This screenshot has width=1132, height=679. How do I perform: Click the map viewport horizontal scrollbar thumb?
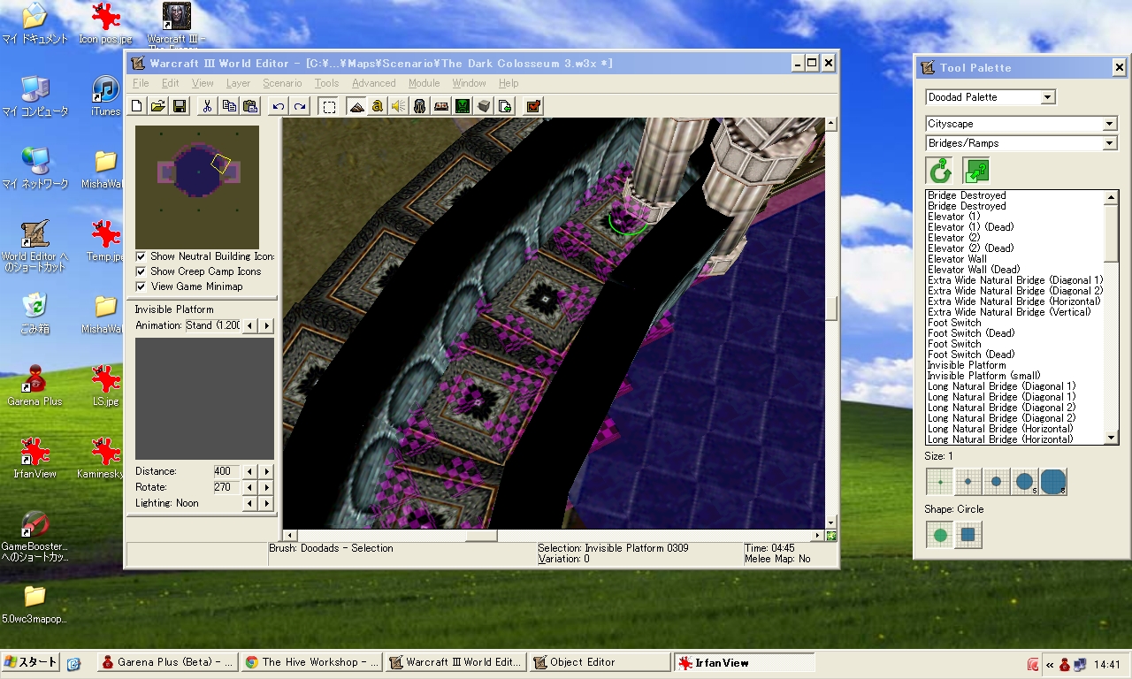click(x=481, y=536)
